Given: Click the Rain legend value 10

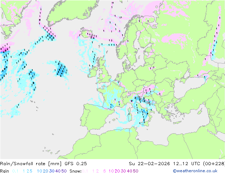Looking at the screenshot, I should tap(39, 171).
